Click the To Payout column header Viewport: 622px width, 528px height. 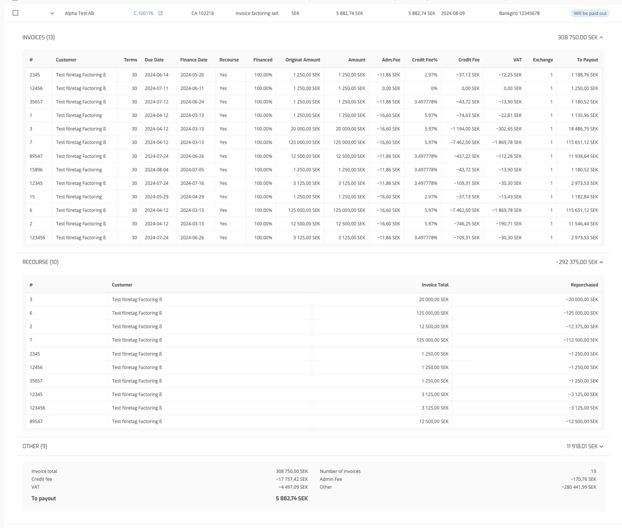[x=587, y=60]
